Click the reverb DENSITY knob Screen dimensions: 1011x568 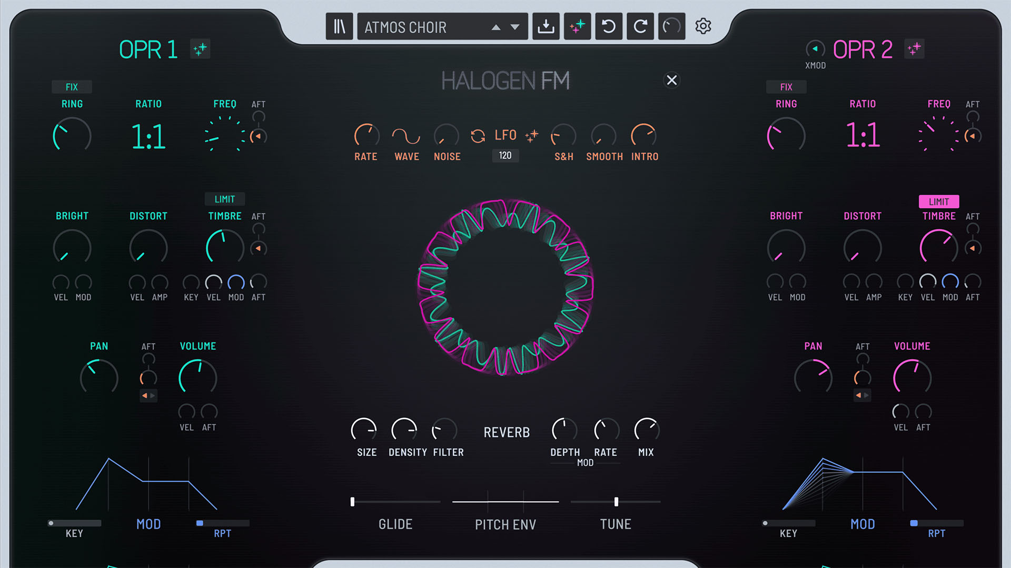coord(404,430)
